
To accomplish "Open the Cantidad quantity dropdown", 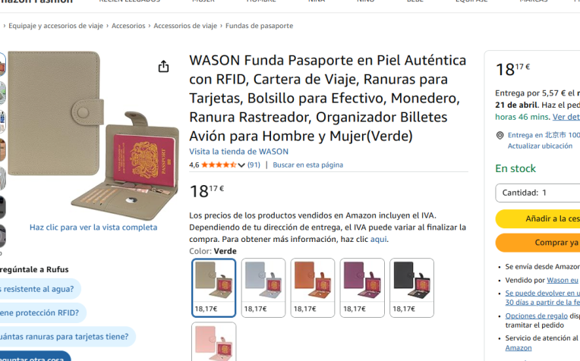I will point(537,193).
